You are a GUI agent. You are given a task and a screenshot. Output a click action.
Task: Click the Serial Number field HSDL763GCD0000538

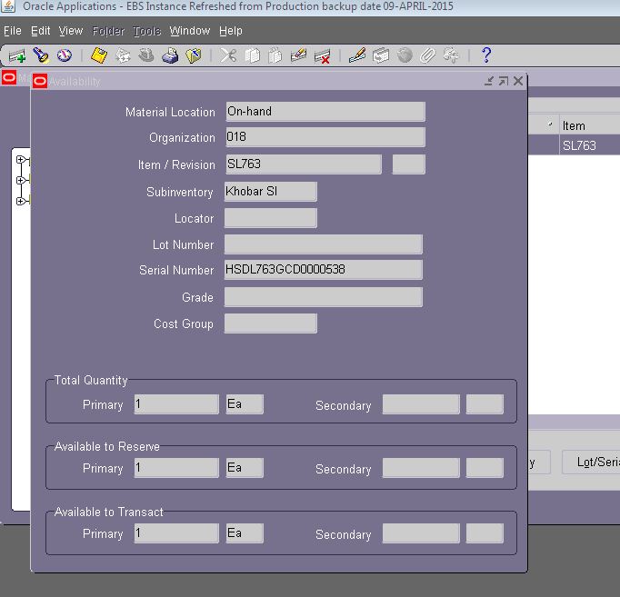pyautogui.click(x=324, y=270)
